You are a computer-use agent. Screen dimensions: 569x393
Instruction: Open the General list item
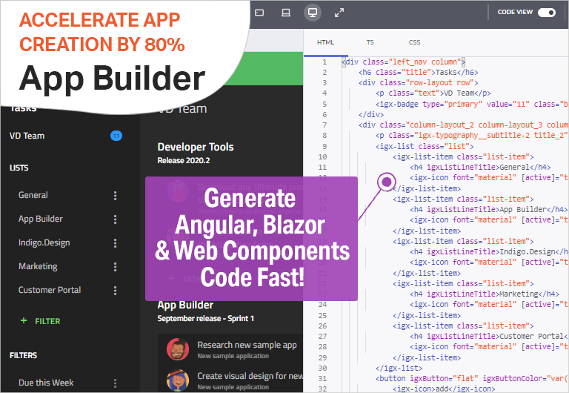click(x=33, y=195)
